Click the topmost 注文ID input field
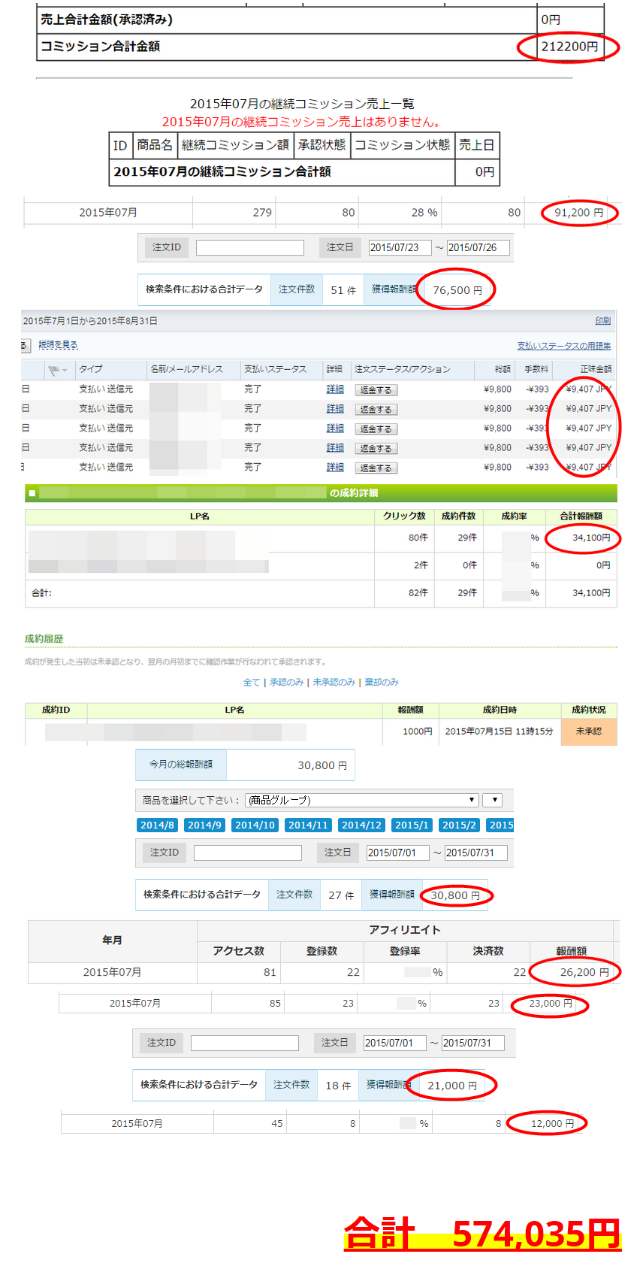The image size is (643, 1263). [249, 247]
